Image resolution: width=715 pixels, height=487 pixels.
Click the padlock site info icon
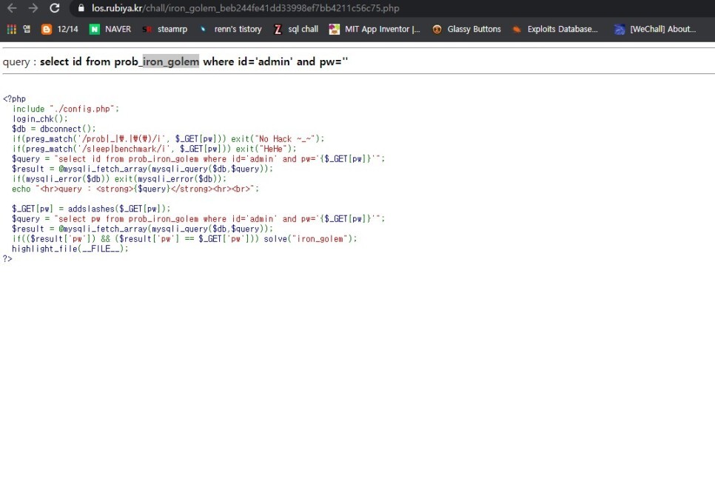[81, 7]
